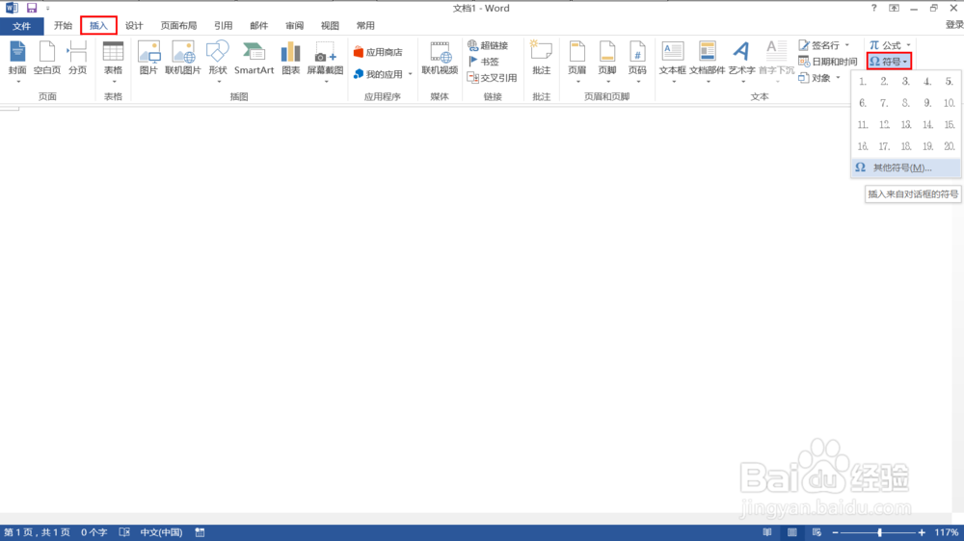Open the header (页眉) options

577,62
